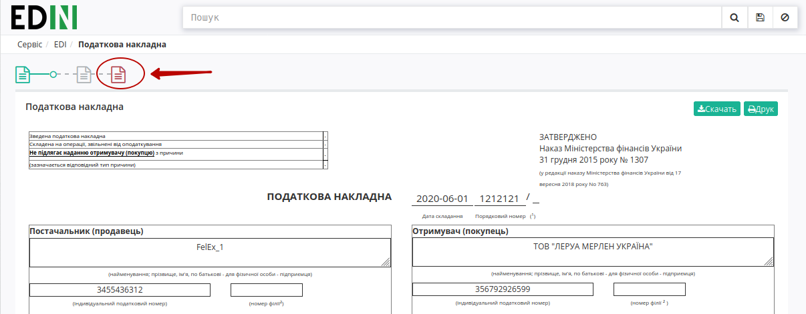Click the clear search (ban) icon

coord(785,18)
